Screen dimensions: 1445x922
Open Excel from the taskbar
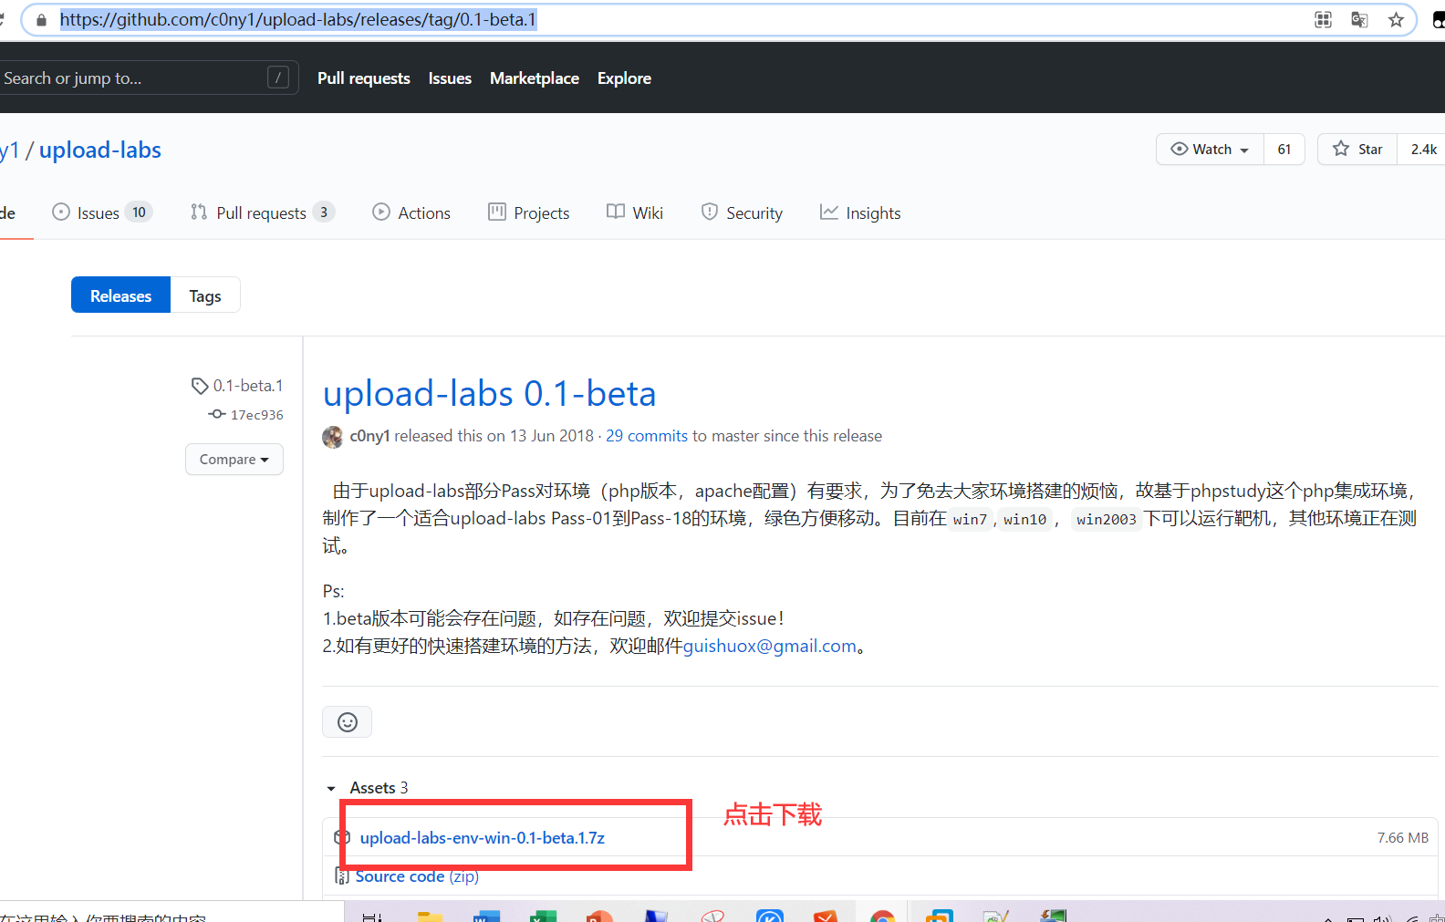tap(543, 916)
